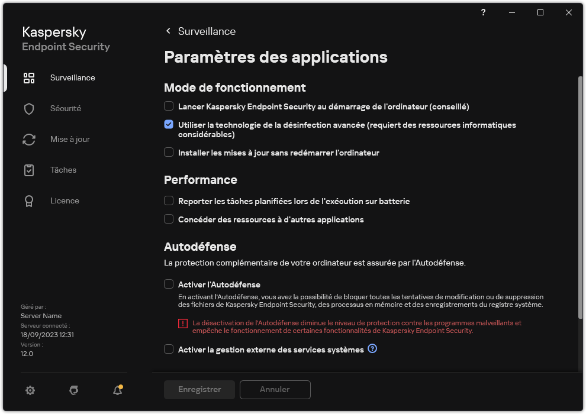The height and width of the screenshot is (414, 586).
Task: Save settings with the Enregistrer button
Action: [x=199, y=389]
